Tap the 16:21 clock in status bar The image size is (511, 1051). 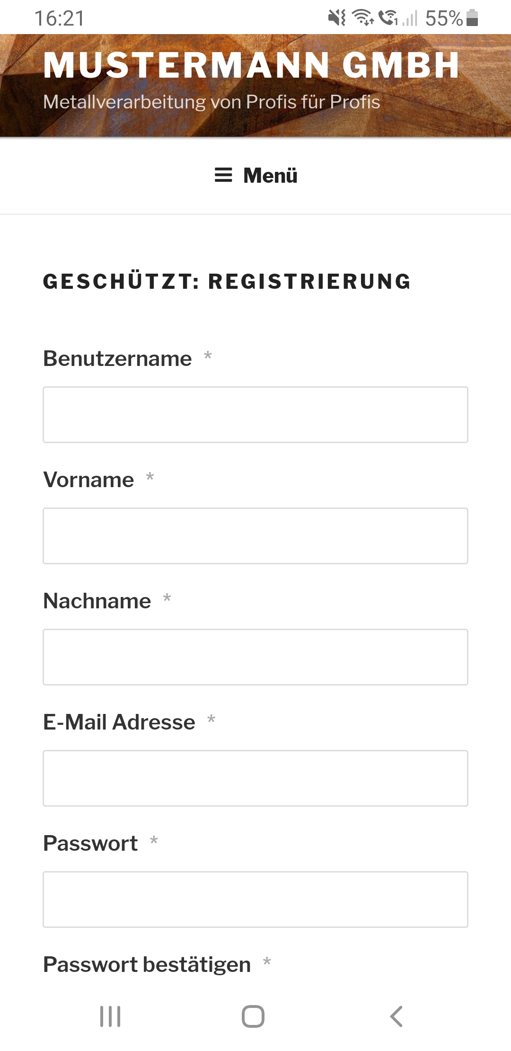60,18
